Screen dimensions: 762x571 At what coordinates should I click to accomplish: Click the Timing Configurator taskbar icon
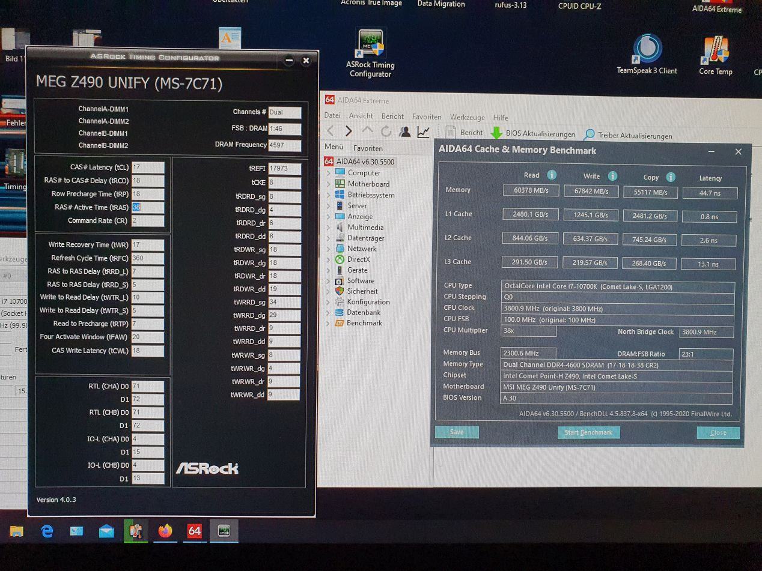(x=224, y=531)
